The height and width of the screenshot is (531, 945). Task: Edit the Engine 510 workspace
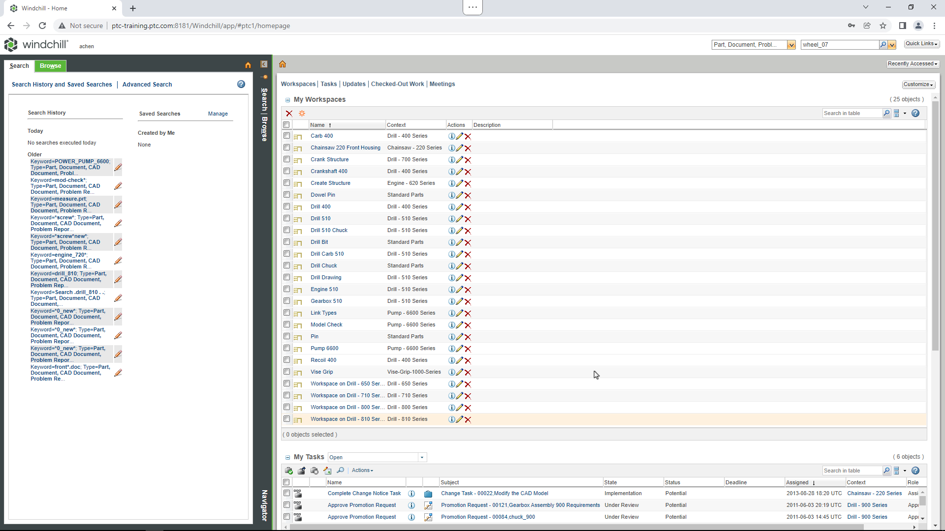tap(460, 290)
